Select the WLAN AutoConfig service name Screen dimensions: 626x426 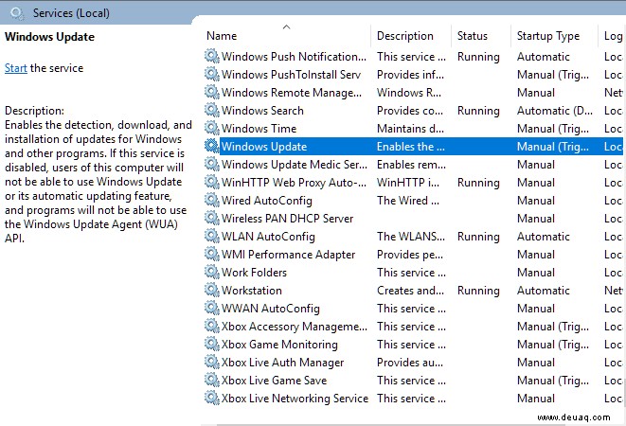click(268, 237)
